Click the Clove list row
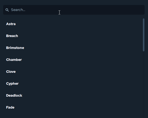The height and width of the screenshot is (118, 148). [x=73, y=72]
